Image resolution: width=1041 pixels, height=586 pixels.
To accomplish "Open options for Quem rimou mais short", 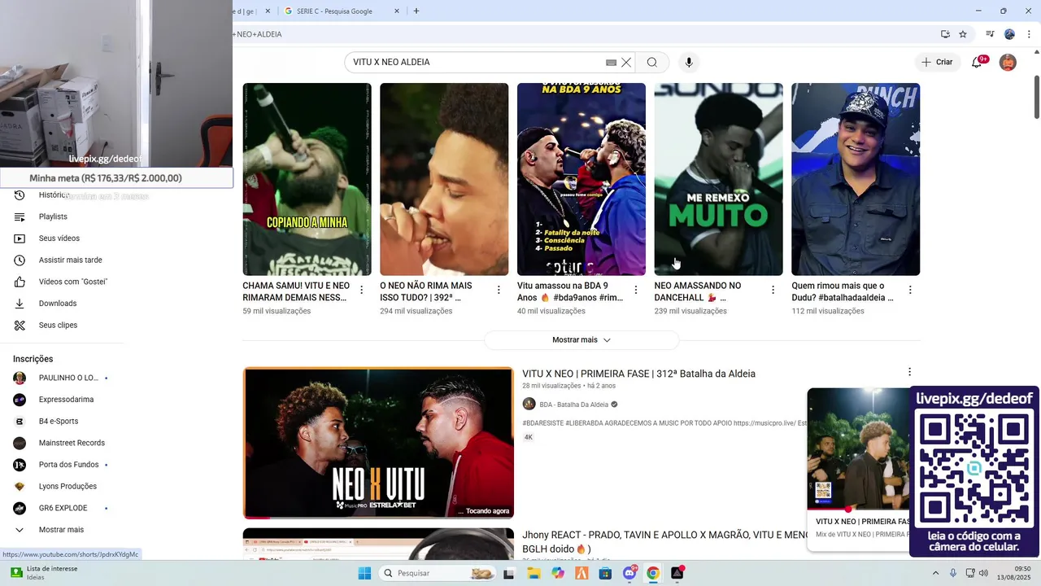I will tap(910, 290).
